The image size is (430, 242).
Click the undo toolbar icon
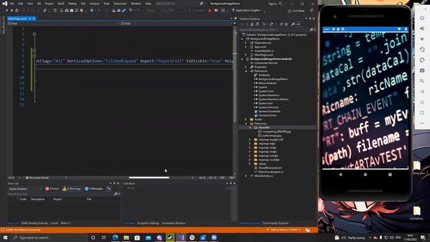point(130,11)
